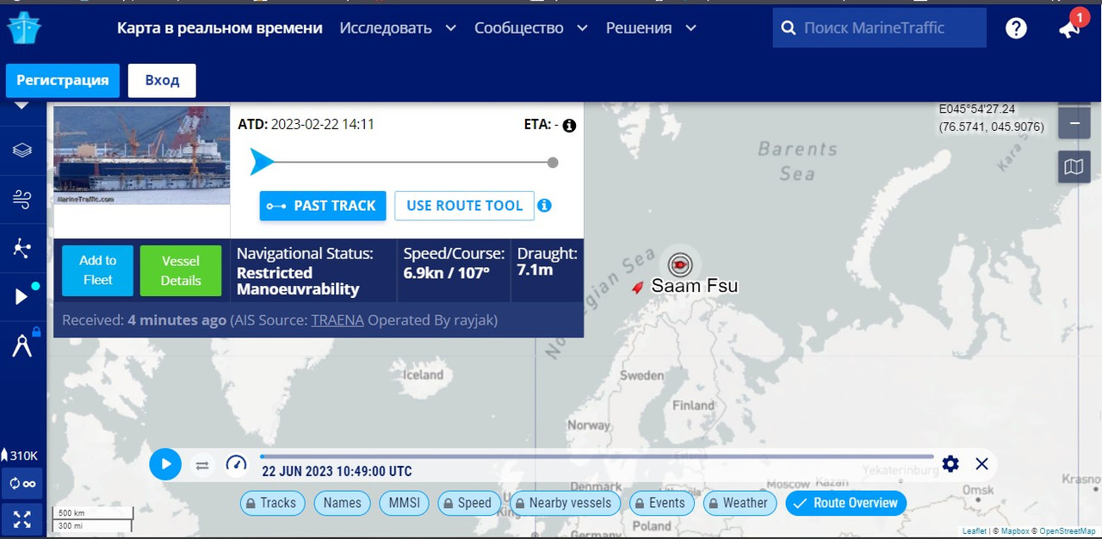This screenshot has width=1102, height=539.
Task: Open playback settings gear
Action: coord(950,464)
